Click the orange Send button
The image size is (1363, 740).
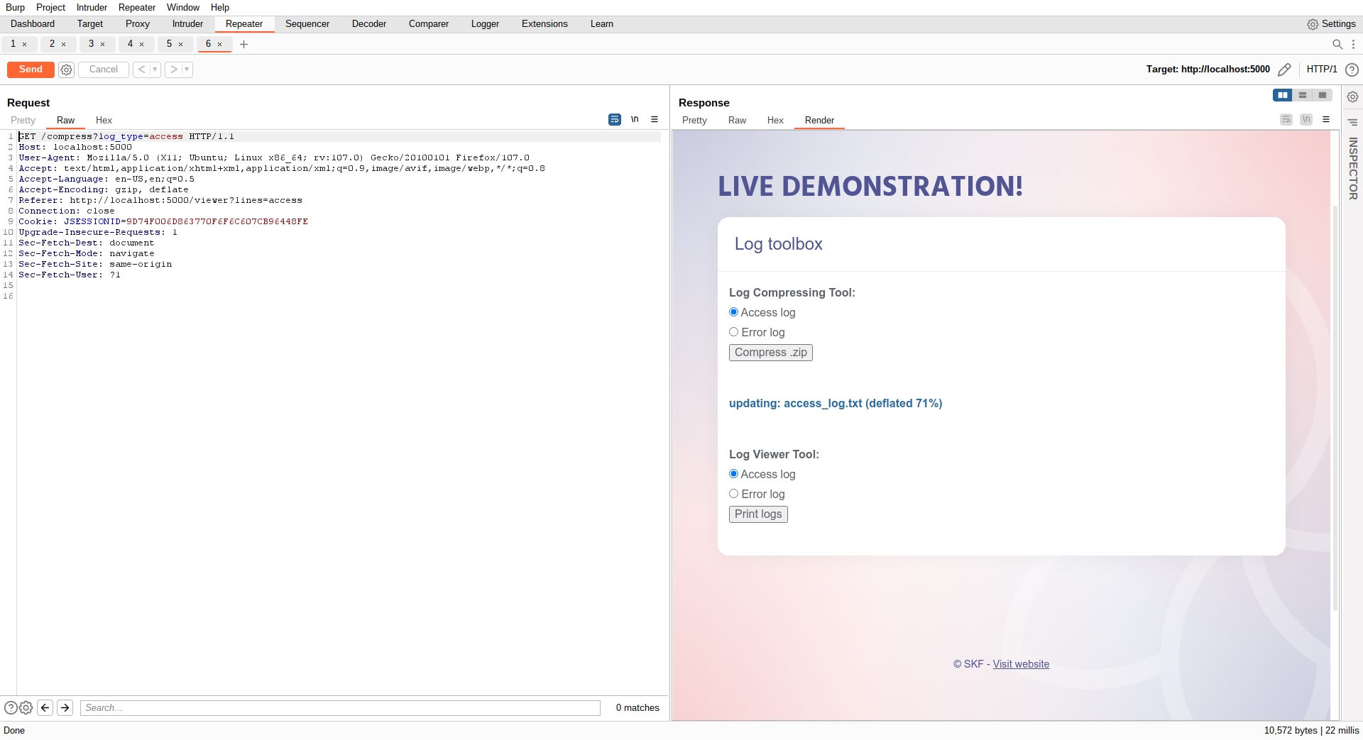[31, 70]
